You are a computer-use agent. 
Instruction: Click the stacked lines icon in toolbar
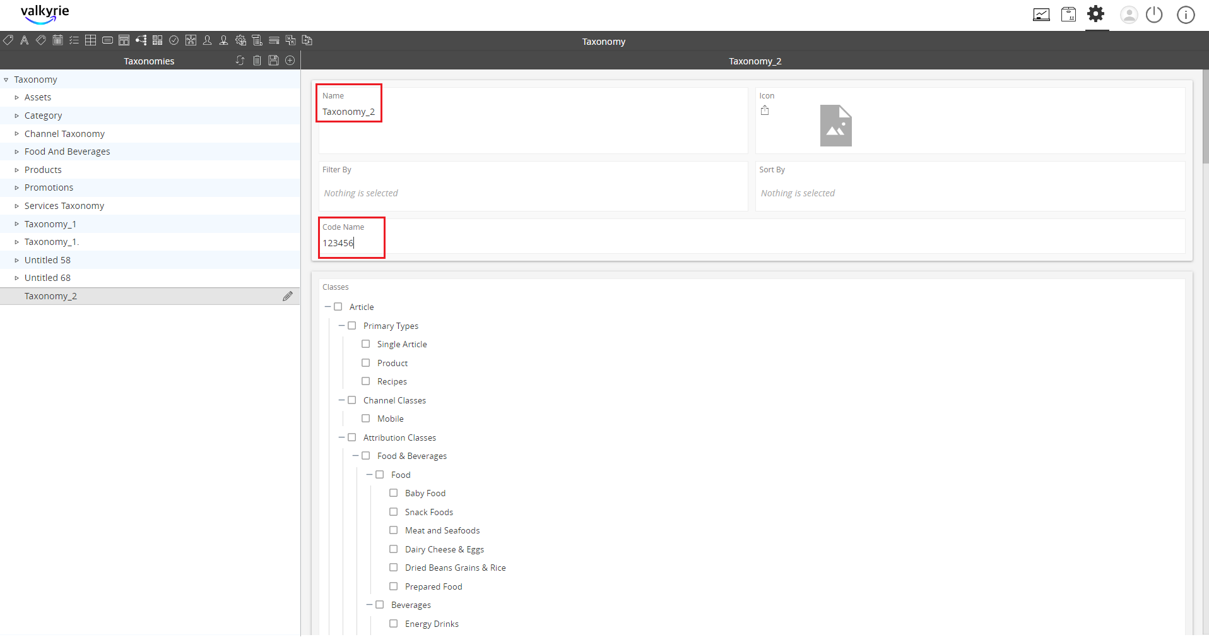(x=274, y=40)
